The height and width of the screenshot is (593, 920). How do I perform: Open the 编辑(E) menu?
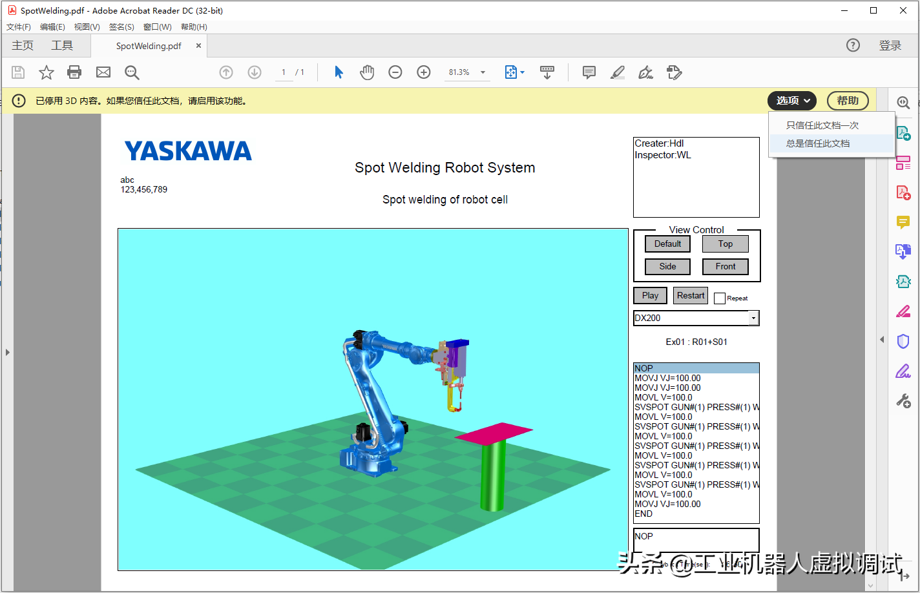(52, 27)
